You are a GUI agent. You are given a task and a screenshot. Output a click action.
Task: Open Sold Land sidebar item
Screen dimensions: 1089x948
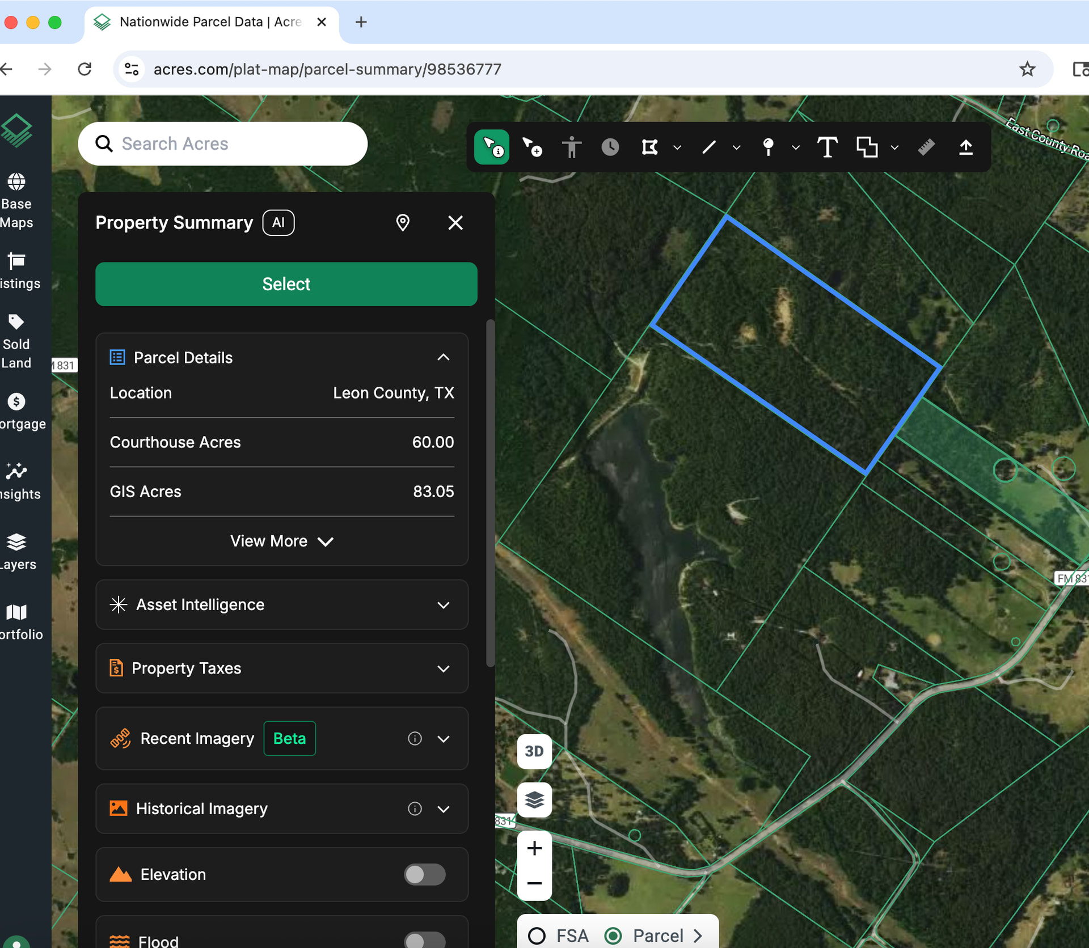pyautogui.click(x=16, y=342)
